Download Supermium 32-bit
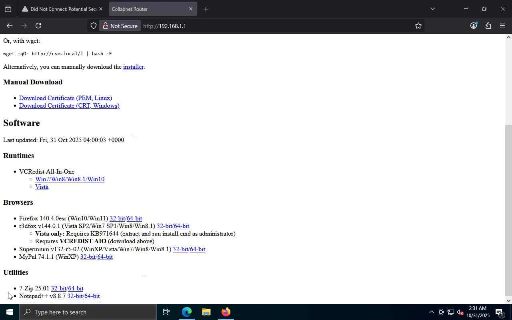Image resolution: width=512 pixels, height=320 pixels. coord(180,249)
